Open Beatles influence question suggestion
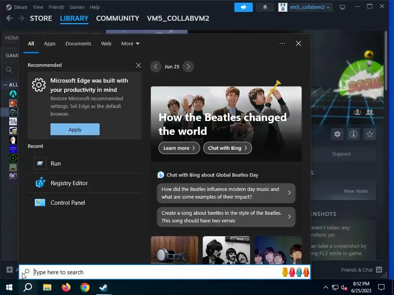Screen dimensions: 394x295 226,193
